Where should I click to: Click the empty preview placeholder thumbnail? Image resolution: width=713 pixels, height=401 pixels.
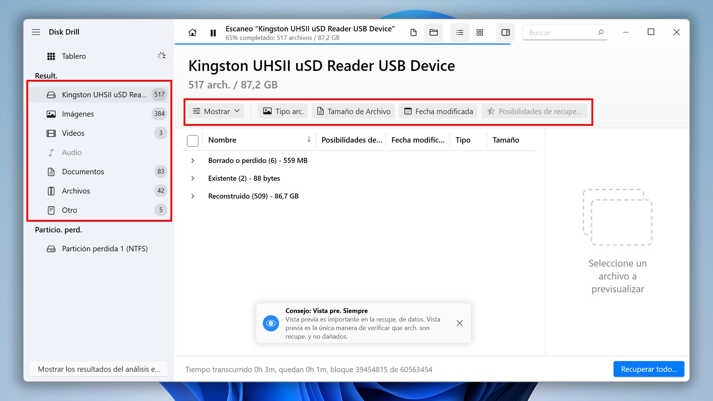(618, 217)
